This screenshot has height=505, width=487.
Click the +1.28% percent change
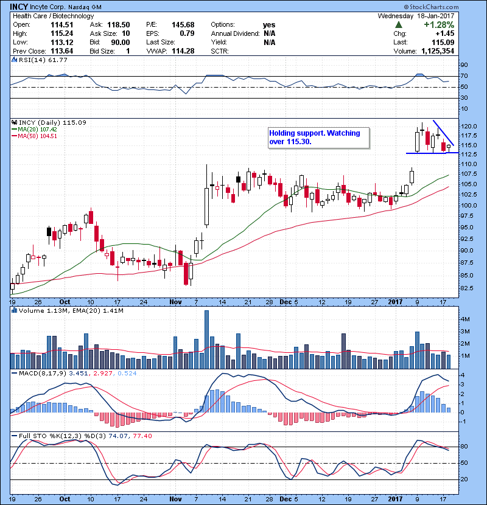[439, 25]
